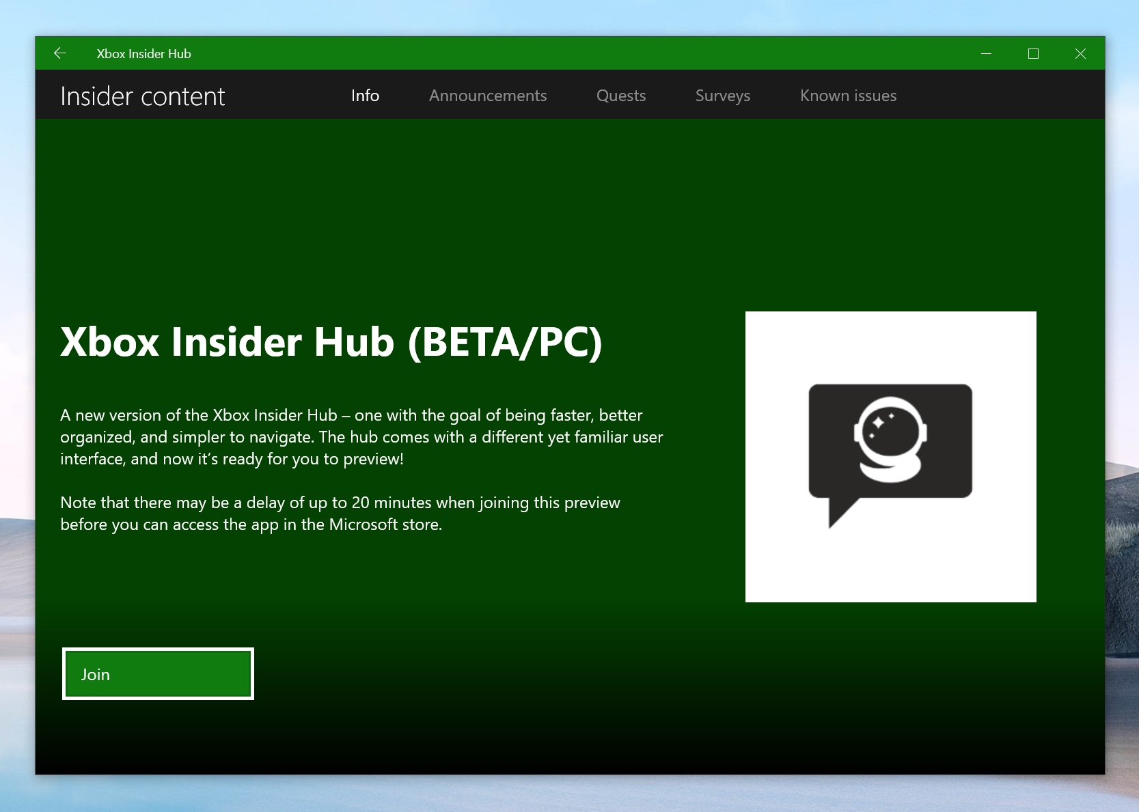
Task: Click the Xbox Insider Hub (BETA/PC) heading
Action: click(x=332, y=343)
